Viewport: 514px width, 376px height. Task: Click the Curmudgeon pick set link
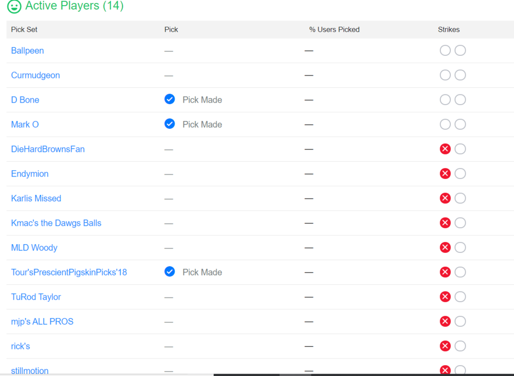coord(35,75)
